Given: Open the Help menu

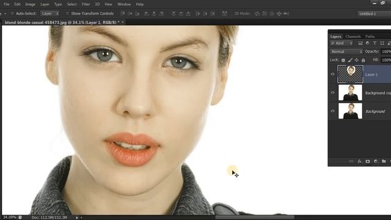Looking at the screenshot, I should 140,4.
